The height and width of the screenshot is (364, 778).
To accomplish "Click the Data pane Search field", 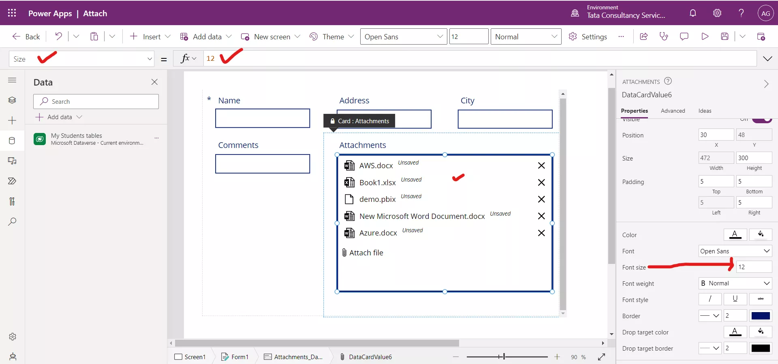I will (96, 101).
